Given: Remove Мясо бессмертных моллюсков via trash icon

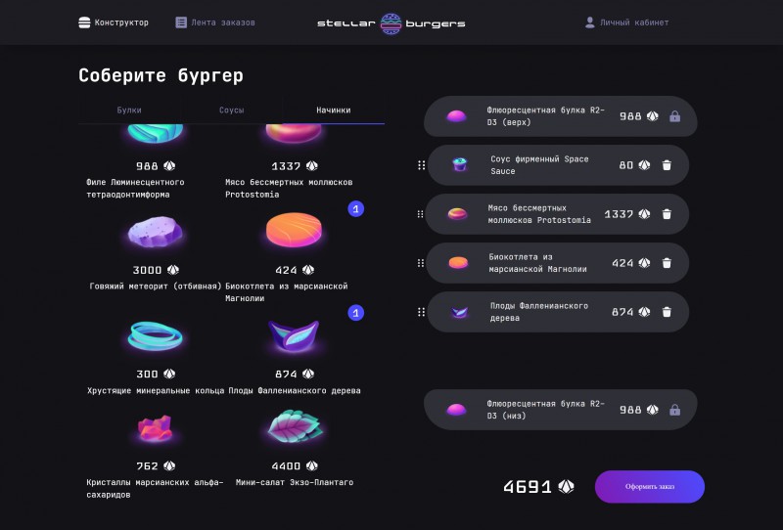Looking at the screenshot, I should [x=667, y=214].
